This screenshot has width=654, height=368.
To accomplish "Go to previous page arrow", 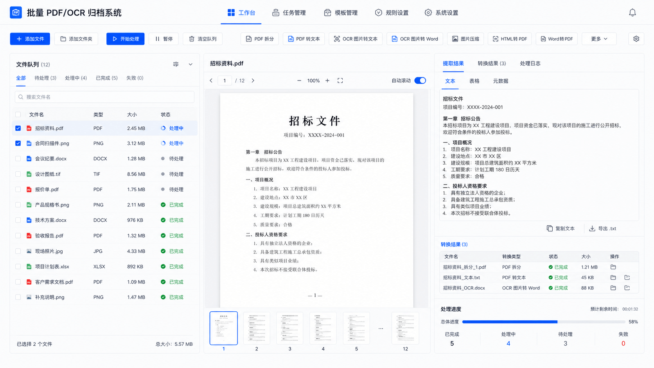I will [211, 81].
